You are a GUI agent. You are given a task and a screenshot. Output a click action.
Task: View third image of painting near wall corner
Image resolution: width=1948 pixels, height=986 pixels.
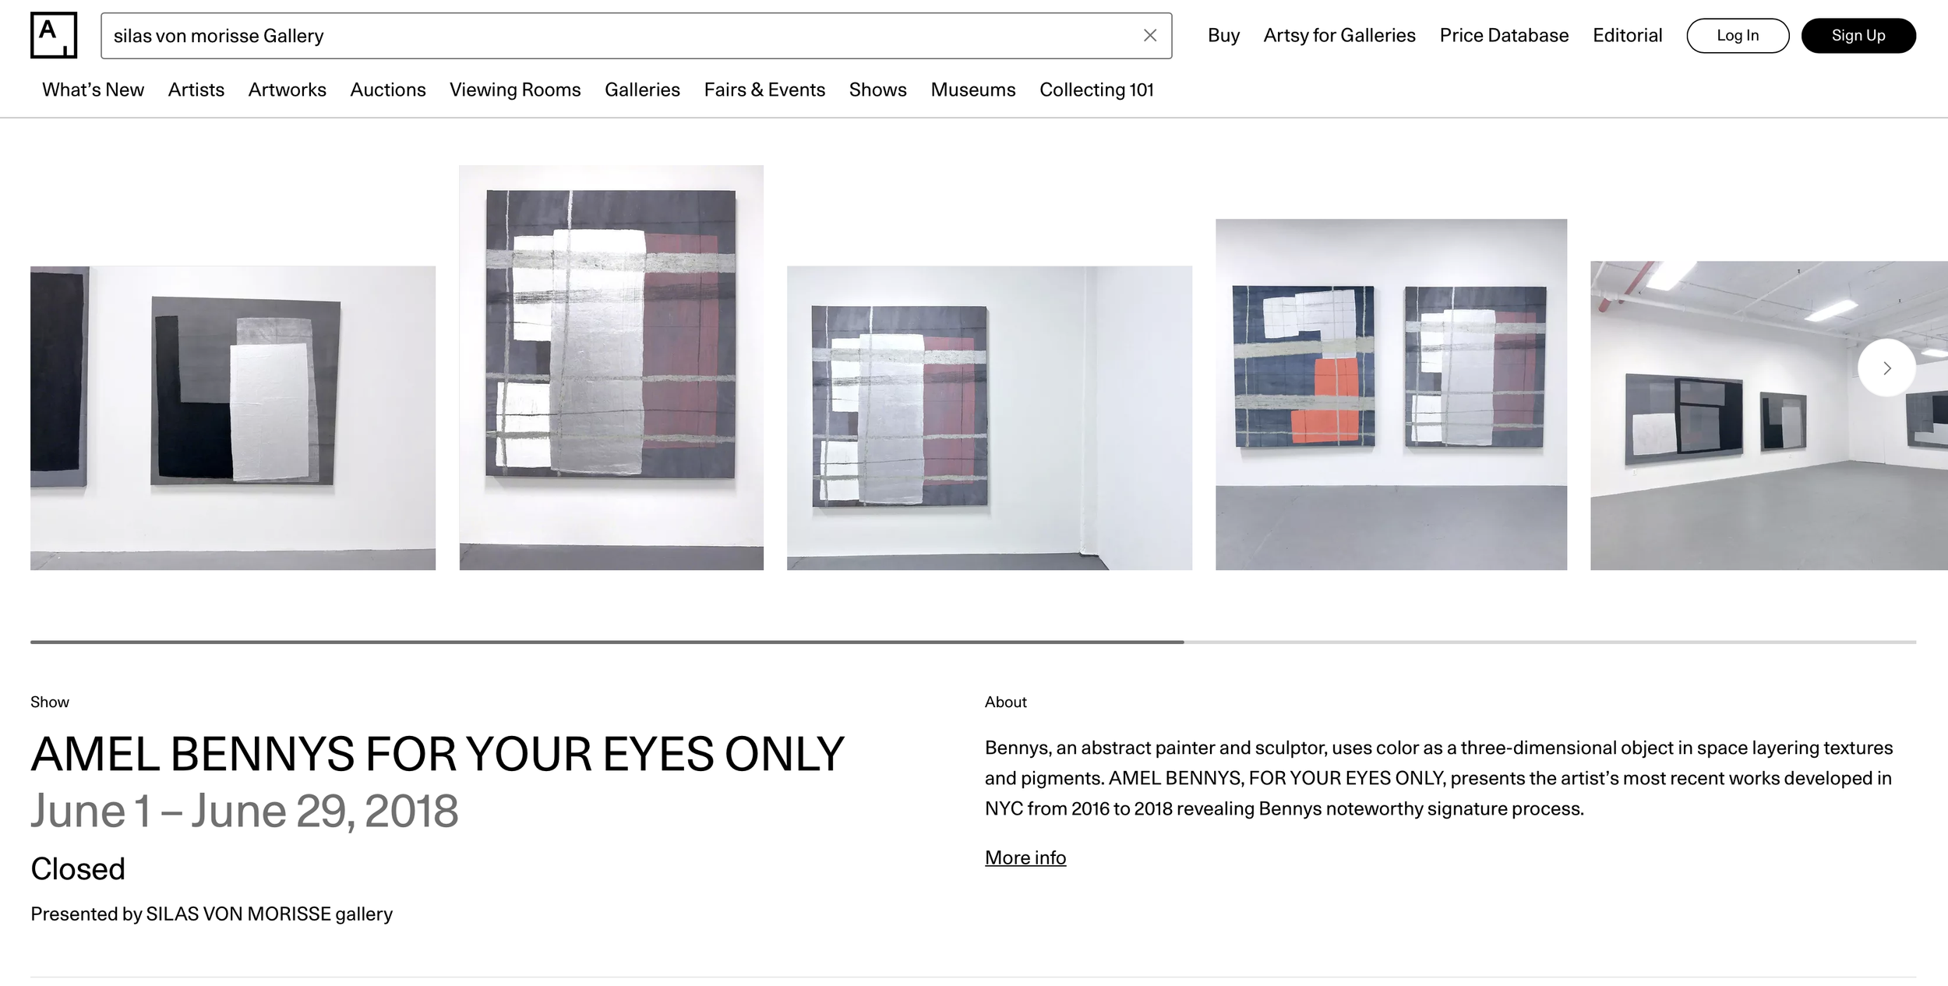click(990, 418)
